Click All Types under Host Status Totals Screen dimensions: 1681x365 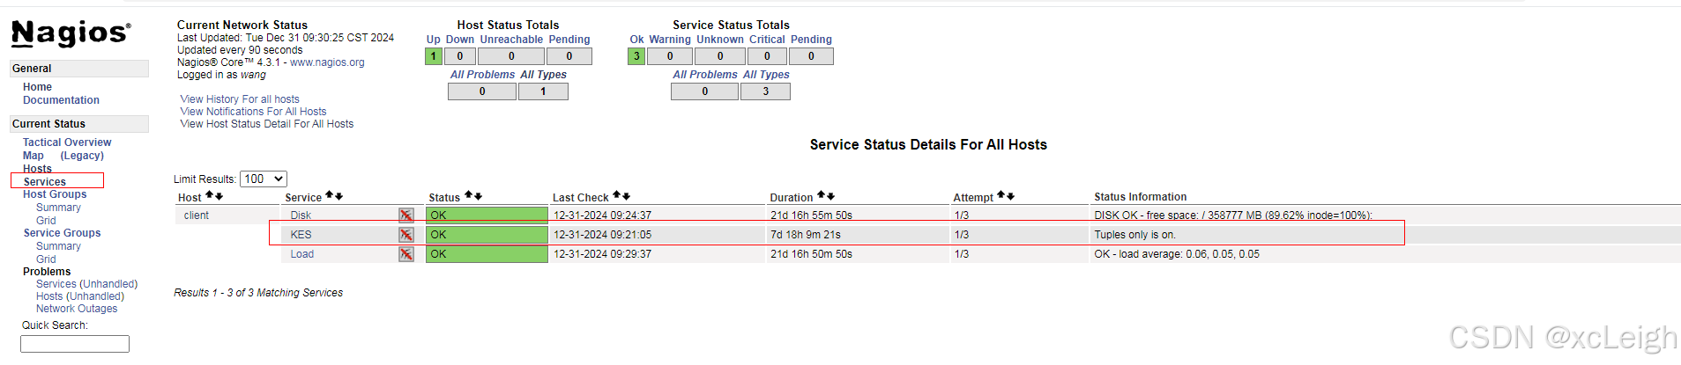543,75
